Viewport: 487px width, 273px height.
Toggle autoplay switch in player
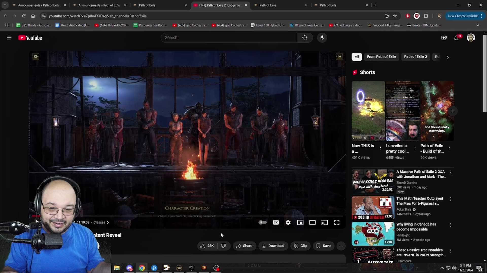pyautogui.click(x=263, y=222)
